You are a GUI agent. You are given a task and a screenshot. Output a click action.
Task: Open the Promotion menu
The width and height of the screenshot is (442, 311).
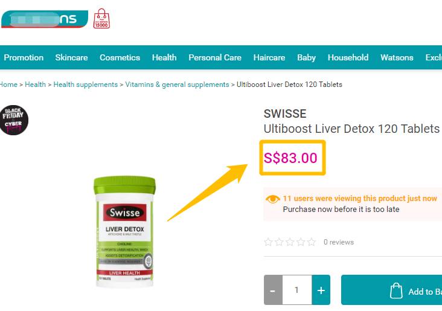tap(24, 57)
